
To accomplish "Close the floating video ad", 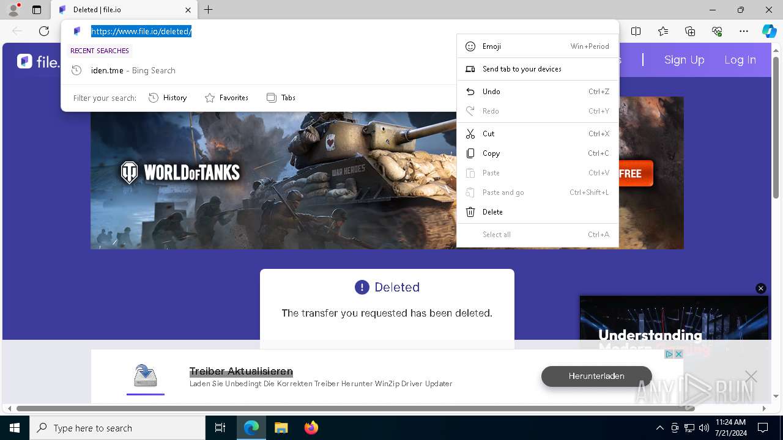I will pyautogui.click(x=761, y=288).
